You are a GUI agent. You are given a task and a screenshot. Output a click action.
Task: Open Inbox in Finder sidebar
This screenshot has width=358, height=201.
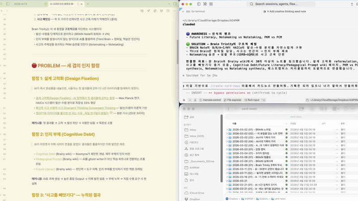coord(193,130)
